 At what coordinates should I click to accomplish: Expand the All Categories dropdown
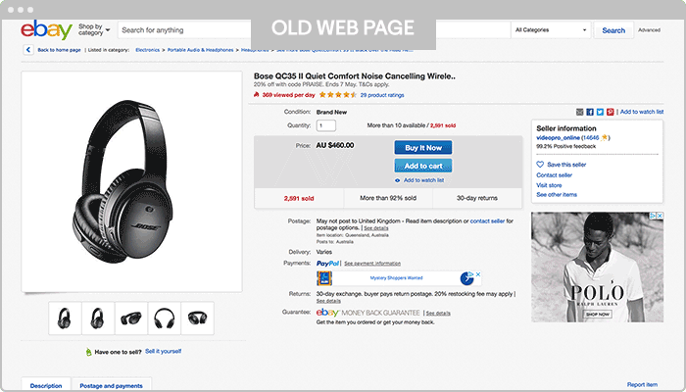[551, 30]
